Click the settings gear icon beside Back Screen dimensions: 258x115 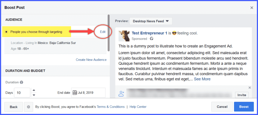(28, 107)
